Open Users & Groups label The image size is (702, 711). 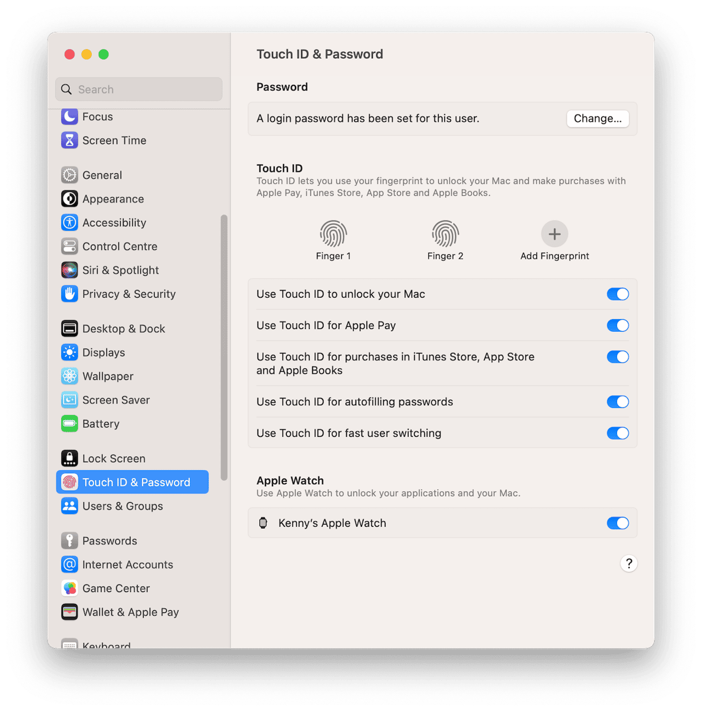click(x=122, y=506)
